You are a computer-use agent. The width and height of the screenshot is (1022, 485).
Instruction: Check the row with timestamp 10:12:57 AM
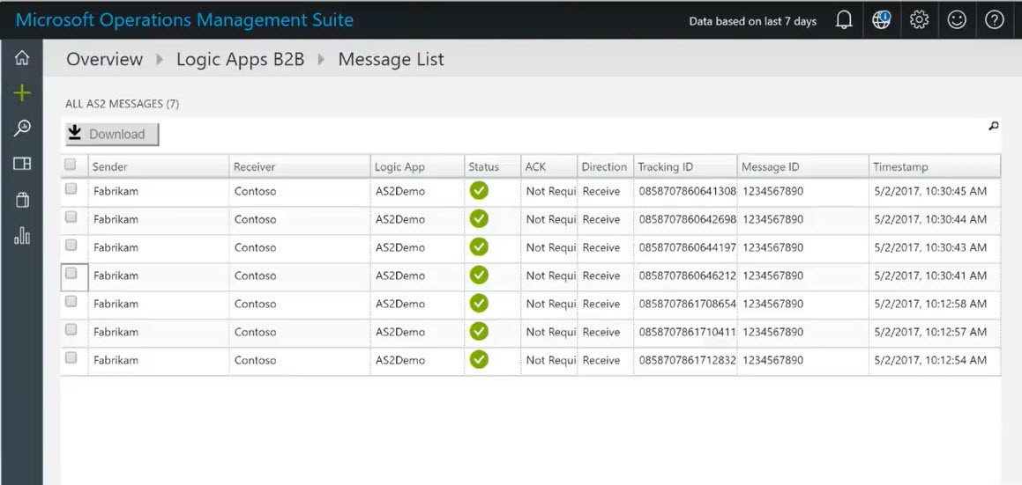click(x=71, y=329)
